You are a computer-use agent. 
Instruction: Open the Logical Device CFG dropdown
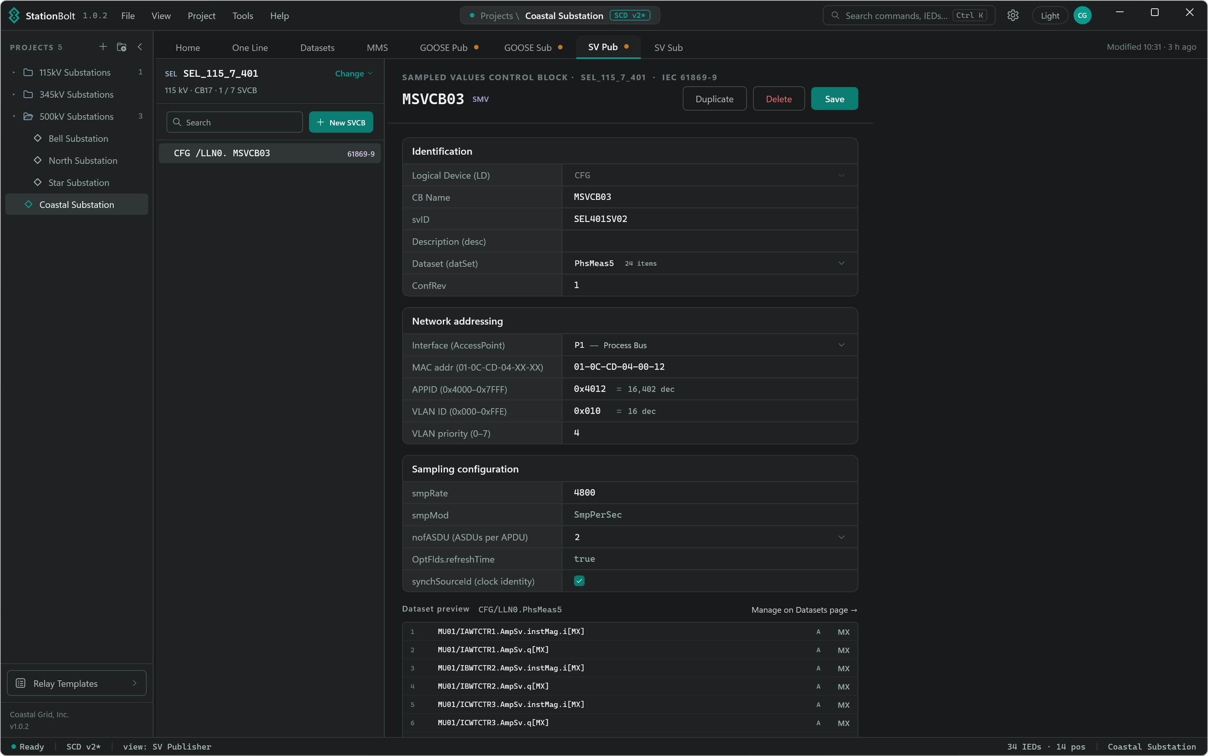(x=710, y=175)
